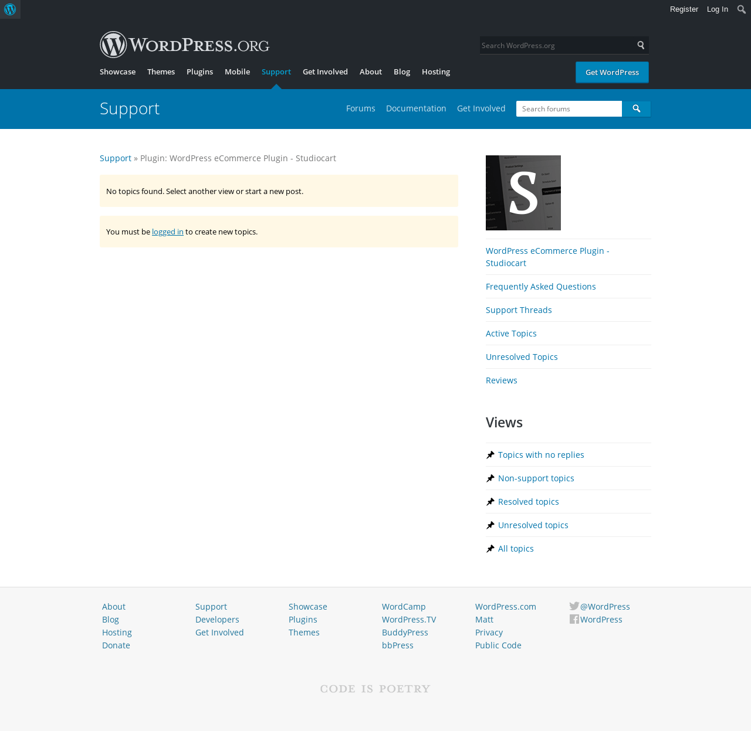
Task: Go to Documentation in the support bar
Action: point(416,108)
